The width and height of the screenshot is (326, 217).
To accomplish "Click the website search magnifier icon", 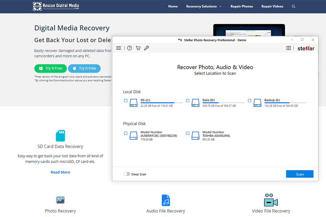I will pyautogui.click(x=293, y=6).
